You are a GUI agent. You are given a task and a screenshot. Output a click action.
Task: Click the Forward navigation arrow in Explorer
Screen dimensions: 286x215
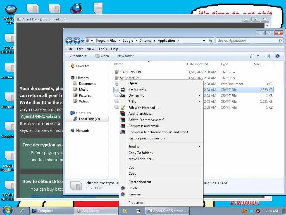[77, 41]
